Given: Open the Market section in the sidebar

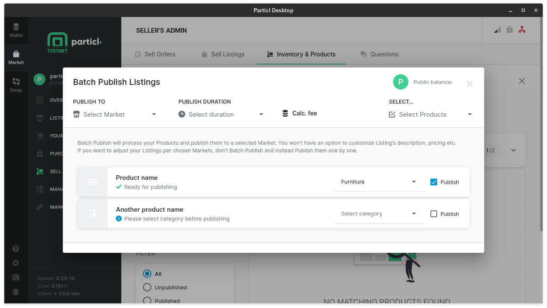Looking at the screenshot, I should pos(16,57).
